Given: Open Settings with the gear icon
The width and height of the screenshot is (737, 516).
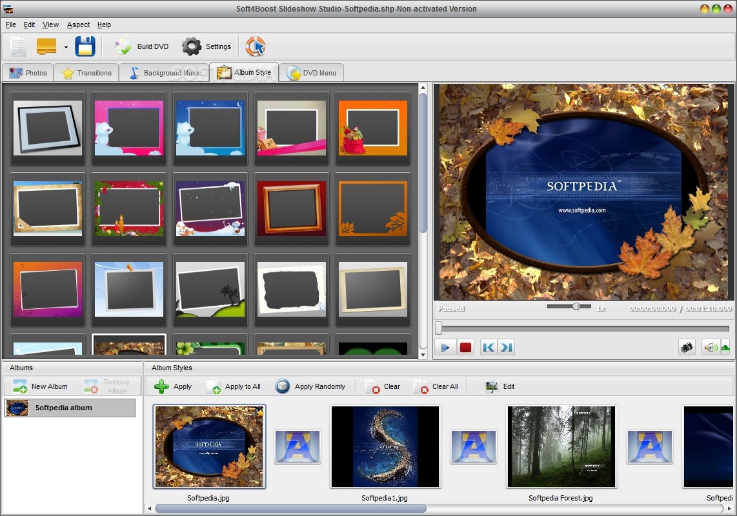Looking at the screenshot, I should pyautogui.click(x=207, y=46).
